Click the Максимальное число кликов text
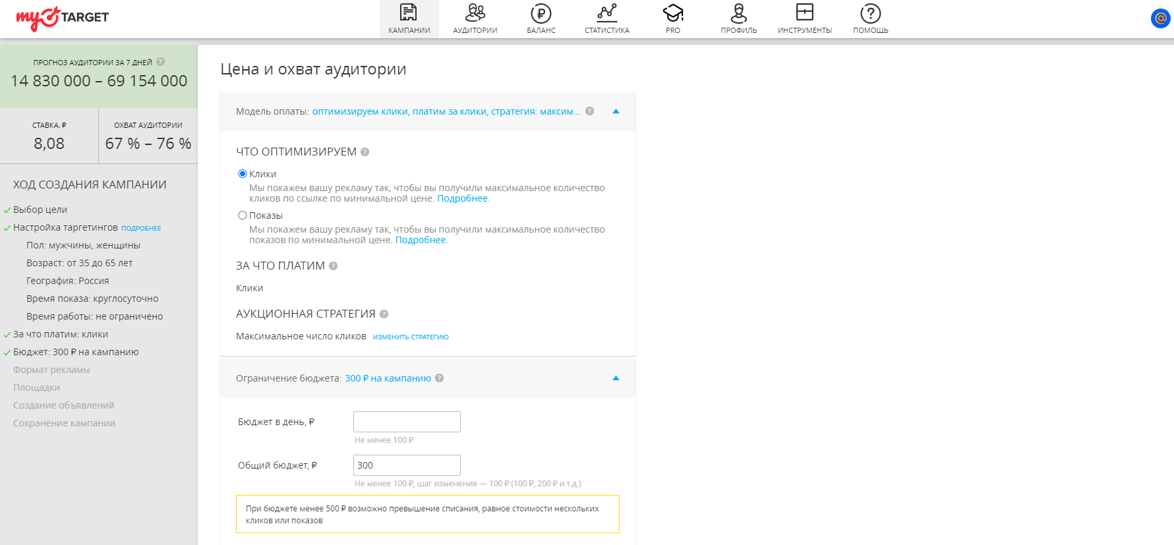 coord(301,336)
